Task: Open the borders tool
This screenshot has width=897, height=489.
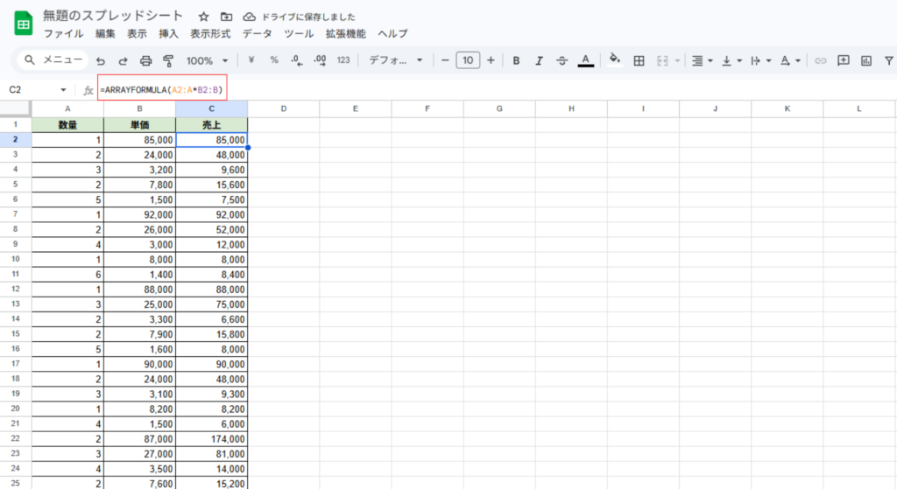Action: (639, 61)
